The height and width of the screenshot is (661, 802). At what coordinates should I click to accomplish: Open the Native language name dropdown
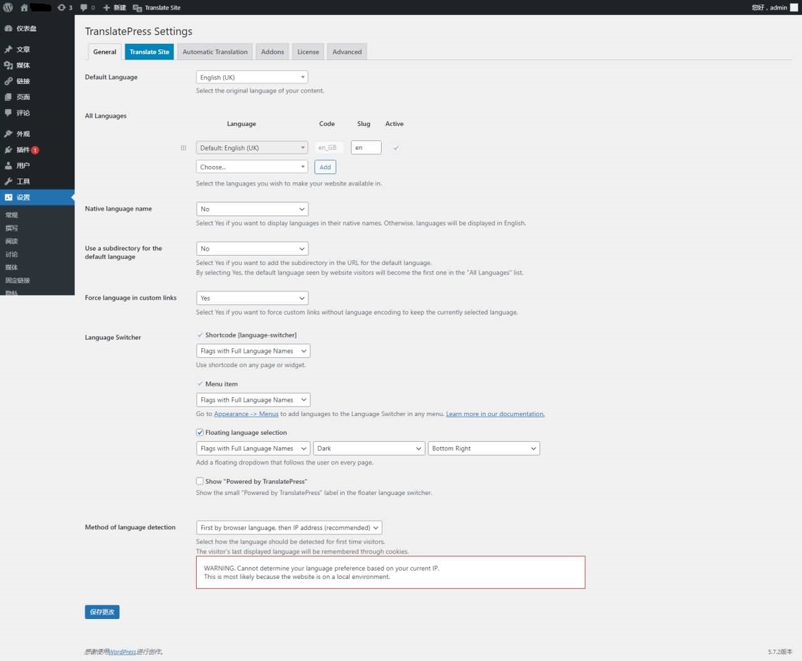pos(252,209)
